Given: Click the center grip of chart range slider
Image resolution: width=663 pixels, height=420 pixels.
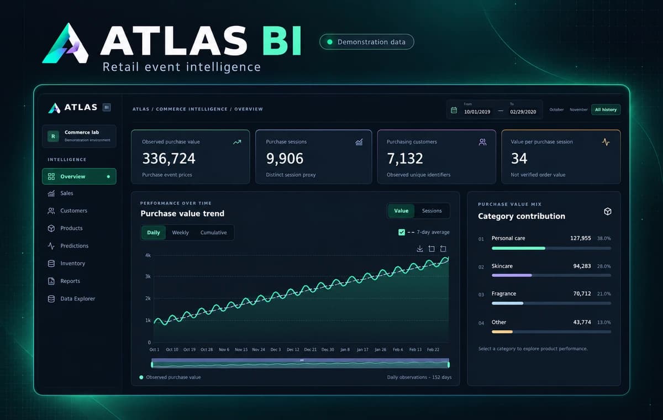Looking at the screenshot, I should pos(302,360).
